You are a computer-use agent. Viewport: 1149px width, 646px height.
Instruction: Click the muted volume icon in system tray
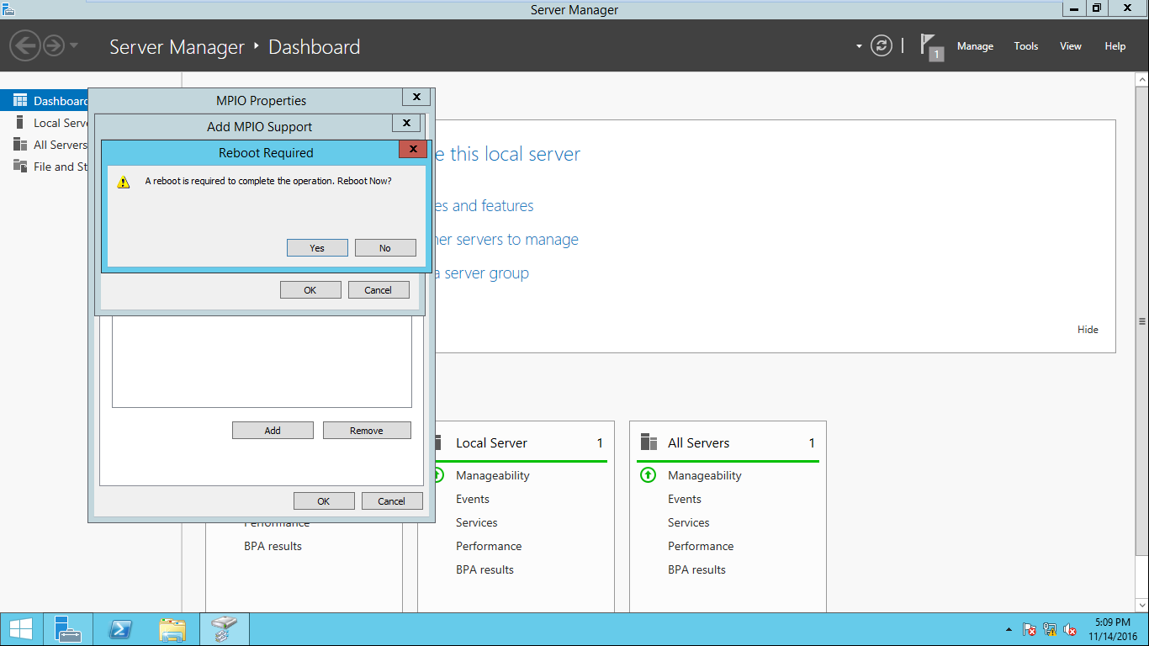(1069, 628)
